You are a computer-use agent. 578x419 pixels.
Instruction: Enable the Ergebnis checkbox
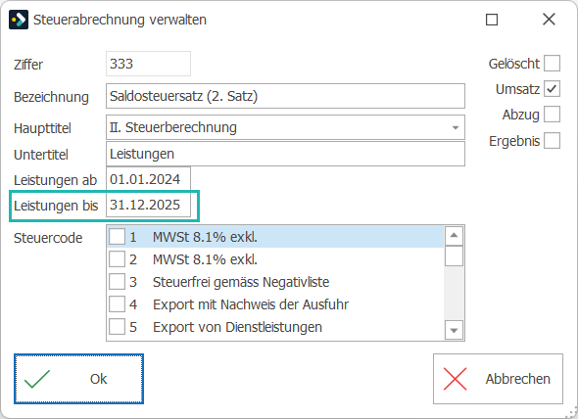(x=552, y=140)
